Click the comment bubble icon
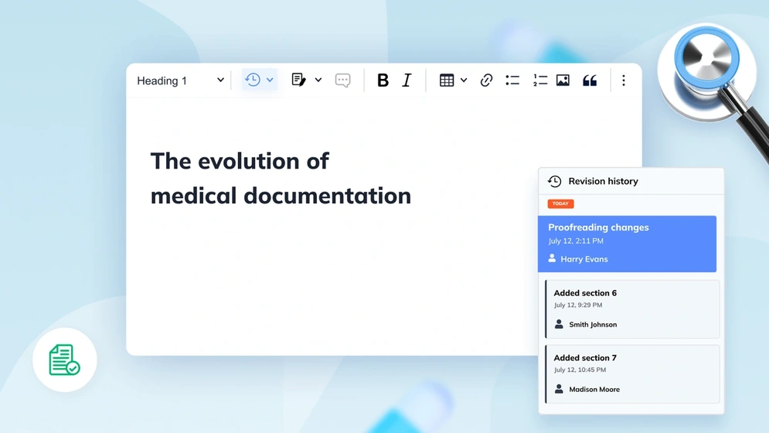Viewport: 769px width, 433px height. pyautogui.click(x=343, y=80)
